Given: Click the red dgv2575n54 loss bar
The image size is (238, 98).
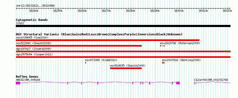Looking at the screenshot, I should click(123, 57).
